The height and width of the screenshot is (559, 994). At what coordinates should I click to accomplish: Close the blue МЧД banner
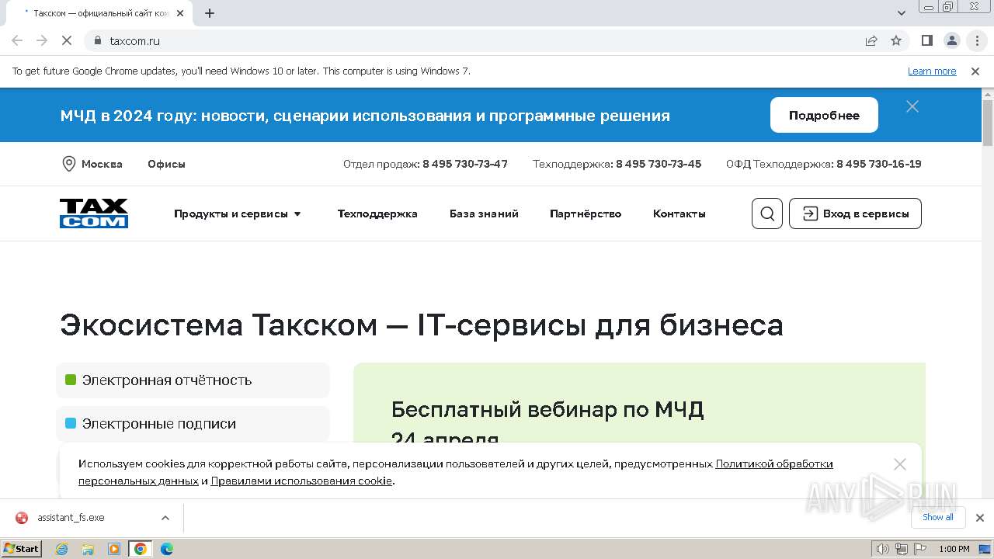point(912,106)
